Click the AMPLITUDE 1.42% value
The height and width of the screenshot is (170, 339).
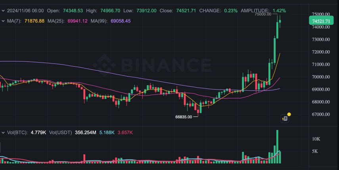[x=279, y=11]
